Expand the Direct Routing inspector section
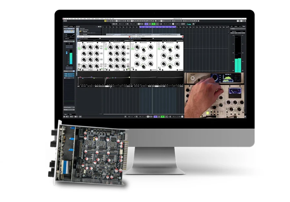290x202 pixels. (x=69, y=107)
